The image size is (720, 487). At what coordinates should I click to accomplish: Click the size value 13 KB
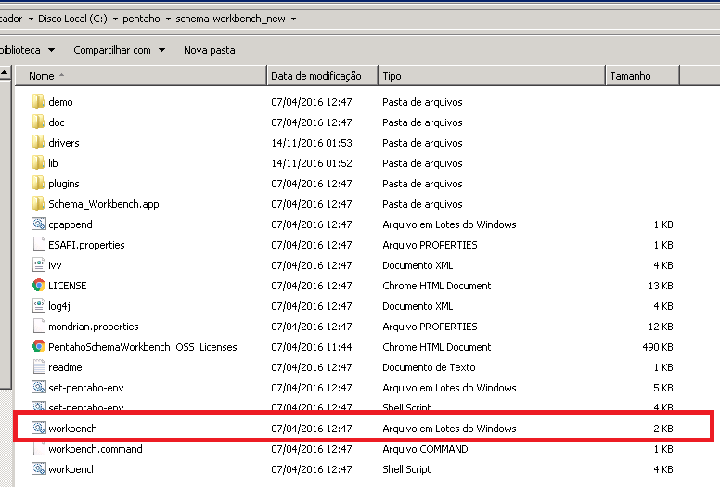pyautogui.click(x=661, y=286)
